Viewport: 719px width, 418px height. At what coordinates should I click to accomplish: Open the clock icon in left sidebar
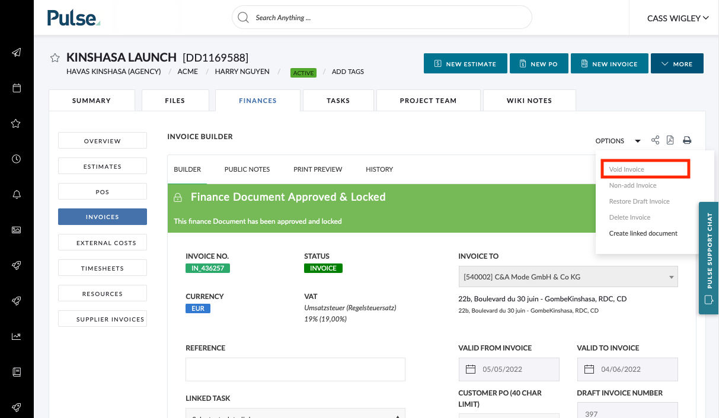[x=17, y=159]
